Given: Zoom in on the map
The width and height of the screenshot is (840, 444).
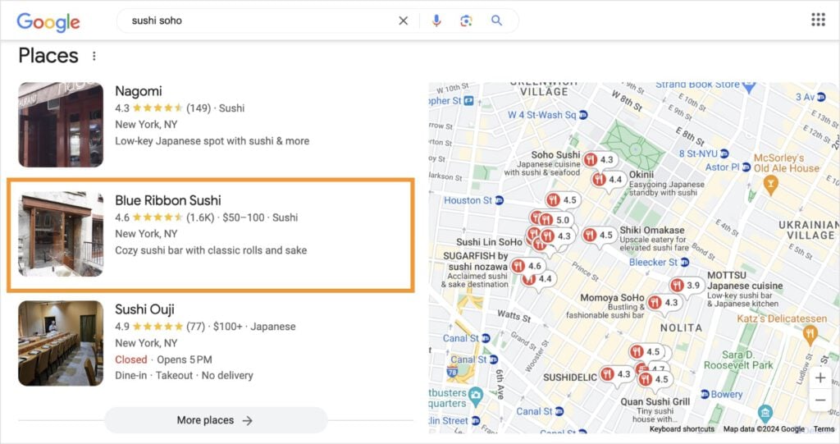Looking at the screenshot, I should (820, 378).
